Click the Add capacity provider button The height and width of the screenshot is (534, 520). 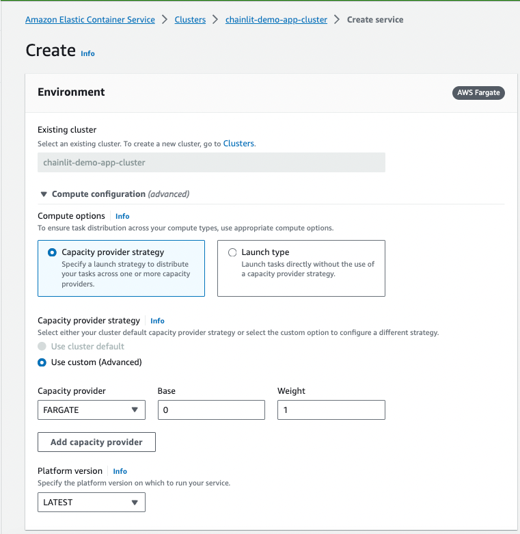coord(96,442)
